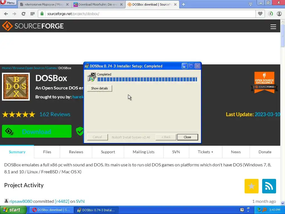The image size is (285, 214).
Task: Minimize the installer window
Action: (x=185, y=66)
